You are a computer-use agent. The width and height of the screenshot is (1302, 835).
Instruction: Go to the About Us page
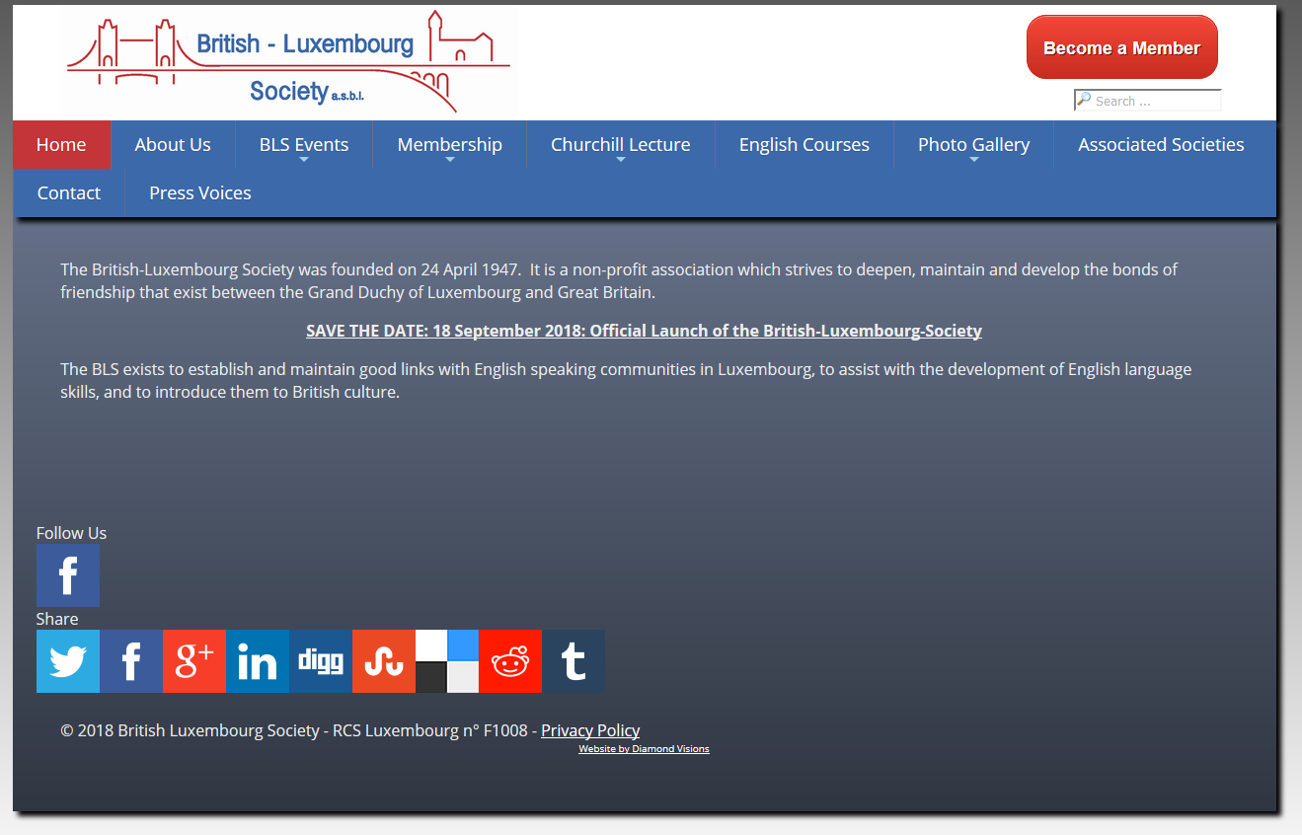point(173,145)
